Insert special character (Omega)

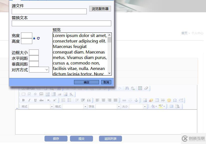click(x=175, y=100)
